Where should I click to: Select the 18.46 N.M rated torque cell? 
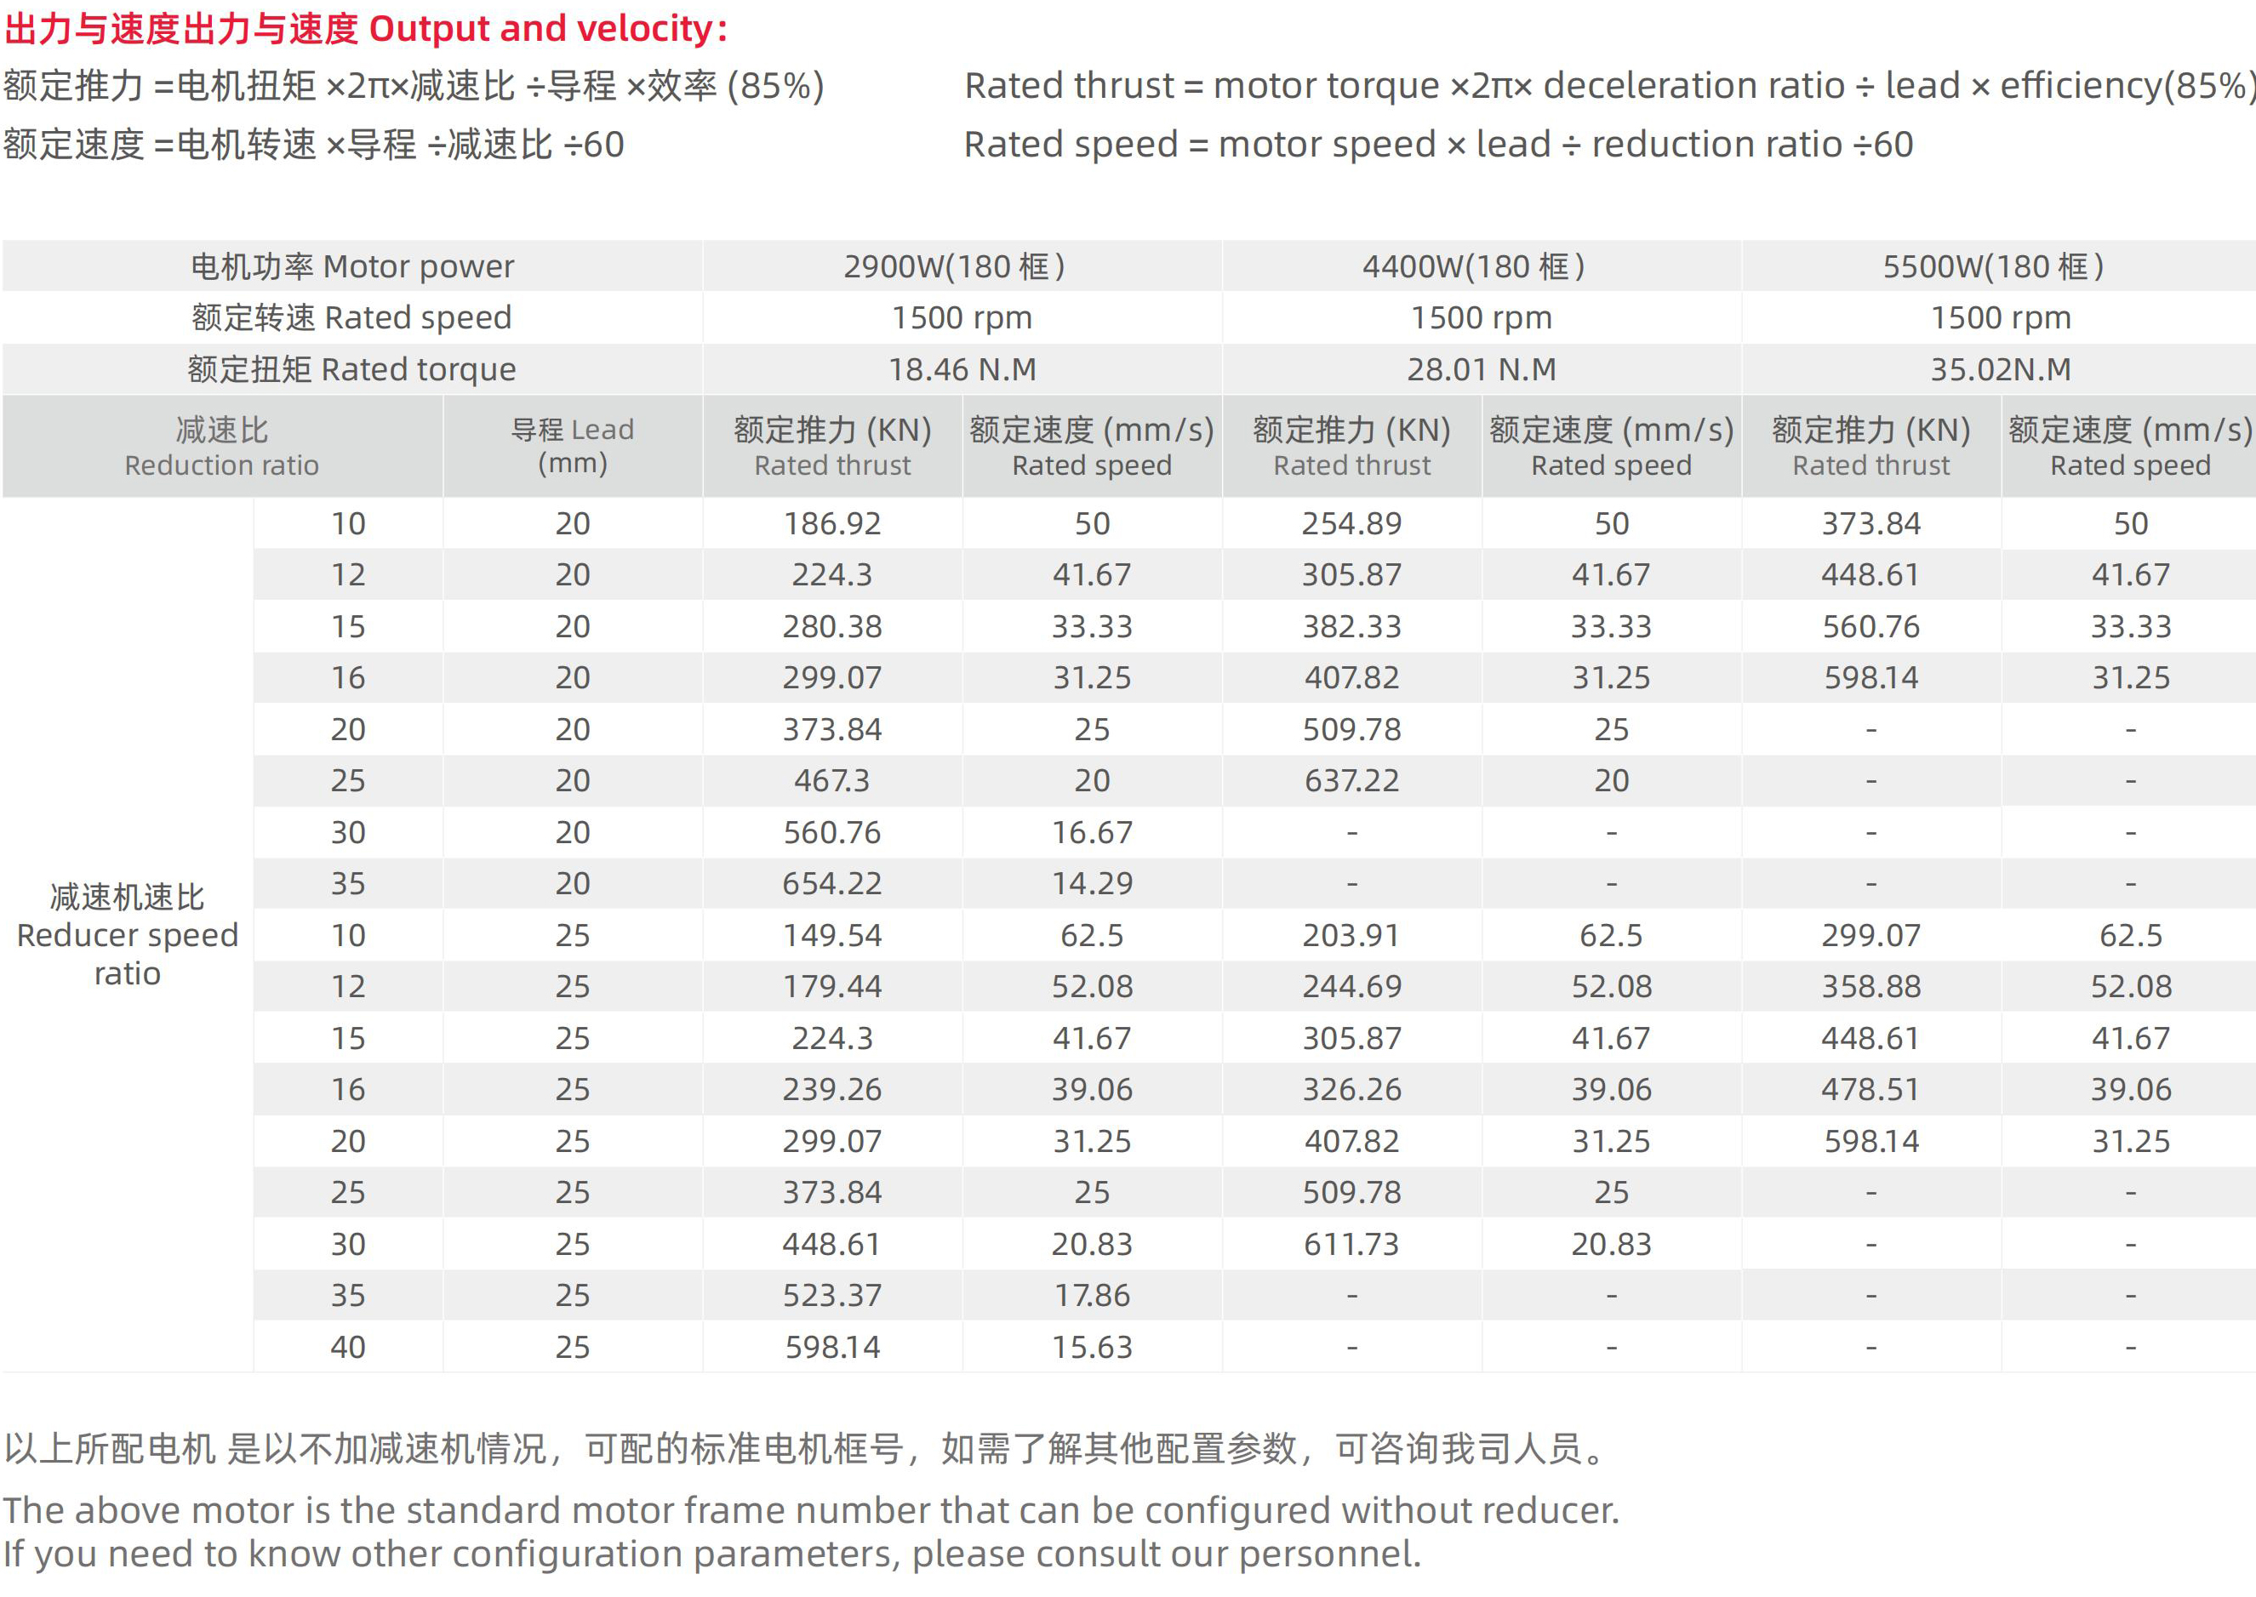962,368
